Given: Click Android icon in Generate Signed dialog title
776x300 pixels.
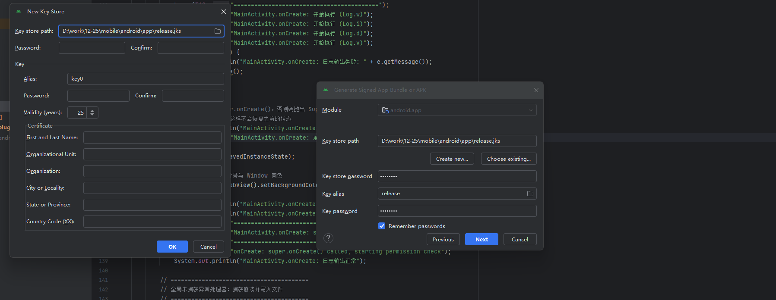Looking at the screenshot, I should click(x=326, y=90).
